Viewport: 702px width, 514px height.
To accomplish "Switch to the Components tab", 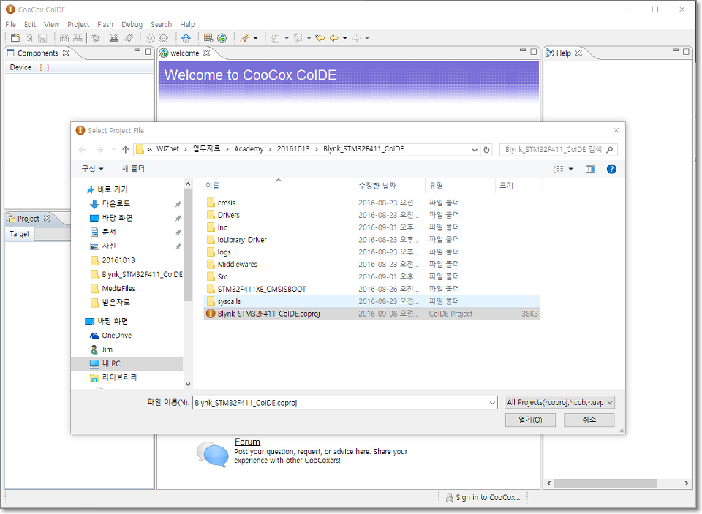I will coord(38,53).
